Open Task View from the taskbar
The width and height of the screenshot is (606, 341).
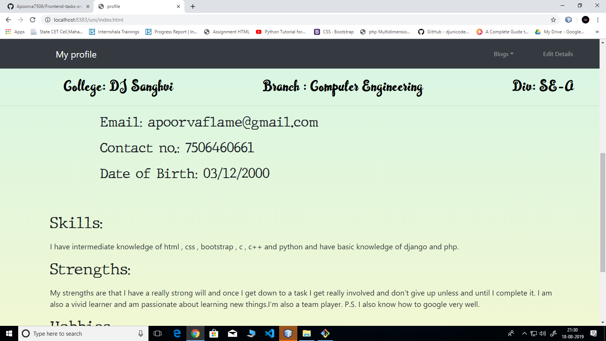pos(158,333)
